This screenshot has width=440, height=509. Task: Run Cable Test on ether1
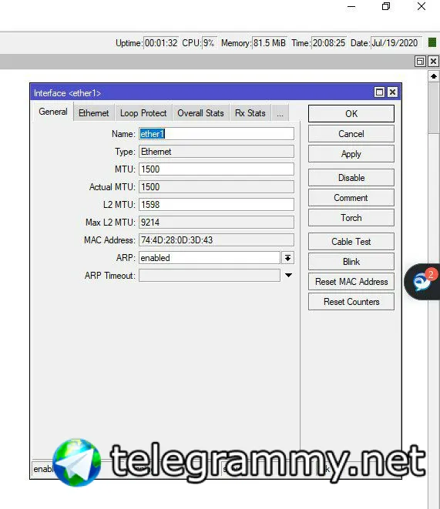click(x=351, y=242)
